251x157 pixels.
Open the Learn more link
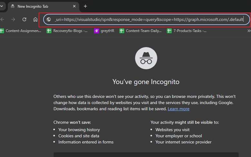point(179,109)
